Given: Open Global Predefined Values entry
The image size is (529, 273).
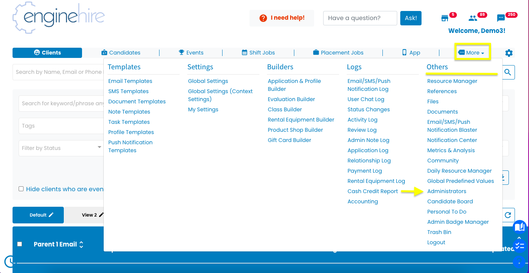Looking at the screenshot, I should pos(461,181).
